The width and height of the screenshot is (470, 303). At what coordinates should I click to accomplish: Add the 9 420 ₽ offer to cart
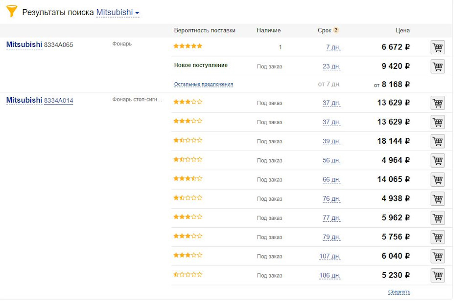(438, 66)
